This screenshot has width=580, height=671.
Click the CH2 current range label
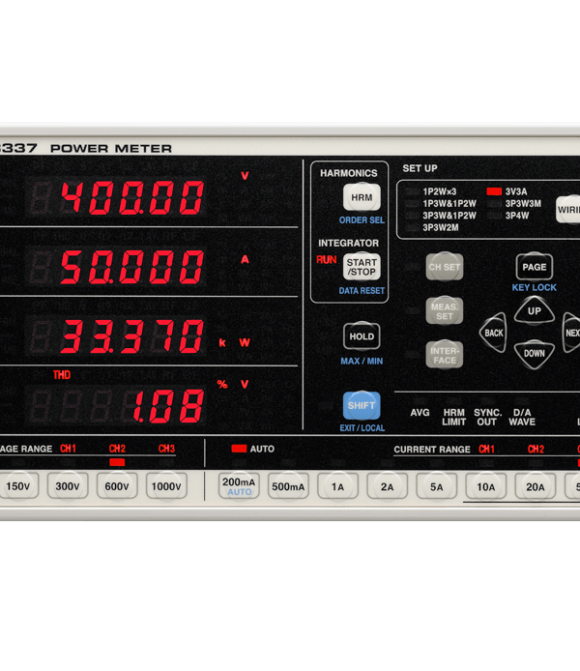536,449
